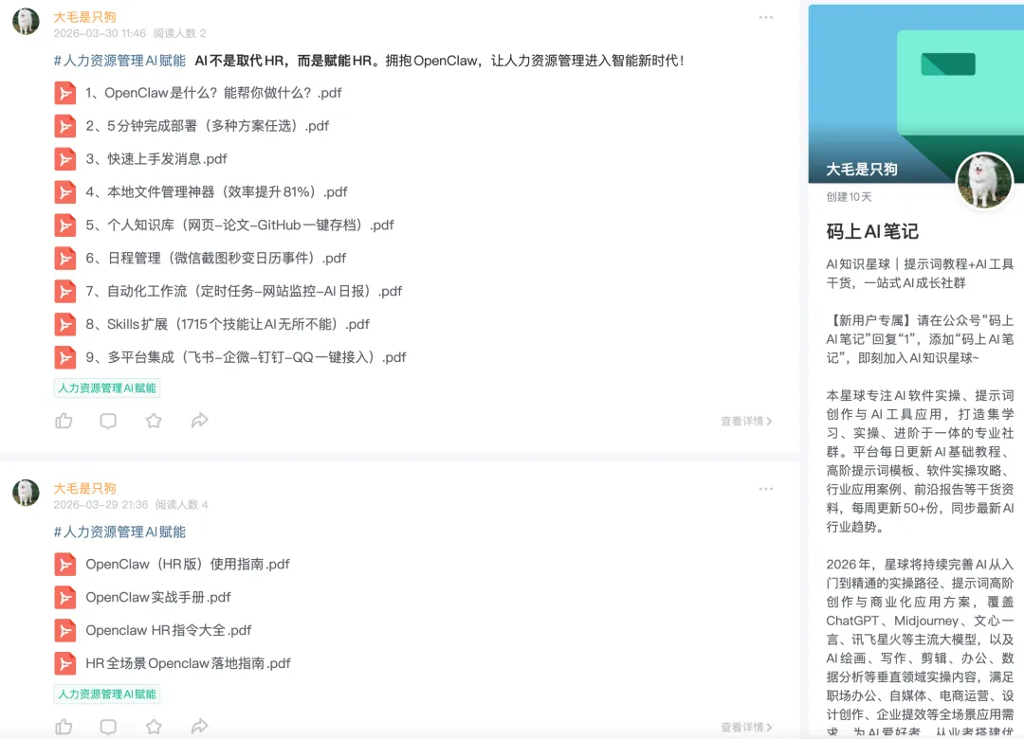Click PDF icon for Openclaw HR指令大全
The width and height of the screenshot is (1024, 739).
pos(65,631)
